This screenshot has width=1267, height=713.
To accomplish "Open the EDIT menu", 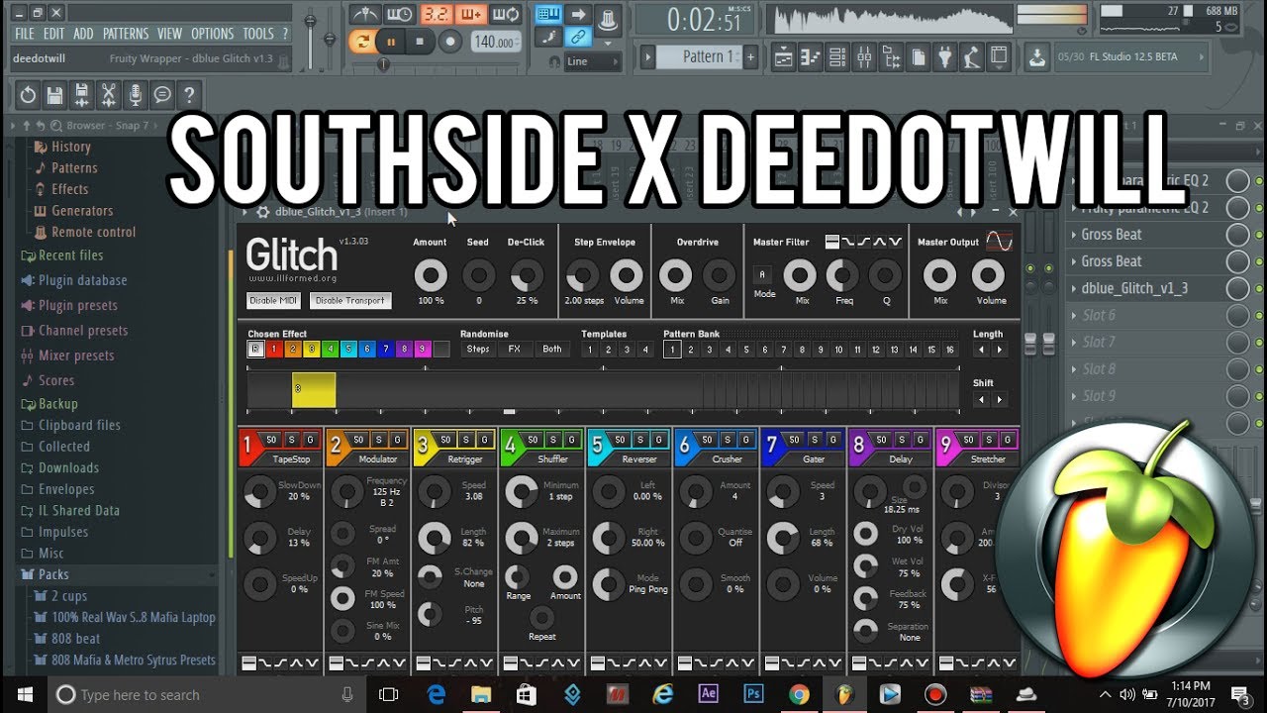I will pyautogui.click(x=53, y=34).
